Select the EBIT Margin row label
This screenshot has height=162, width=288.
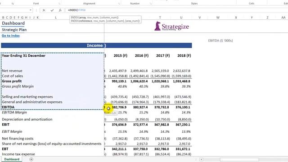(12, 131)
